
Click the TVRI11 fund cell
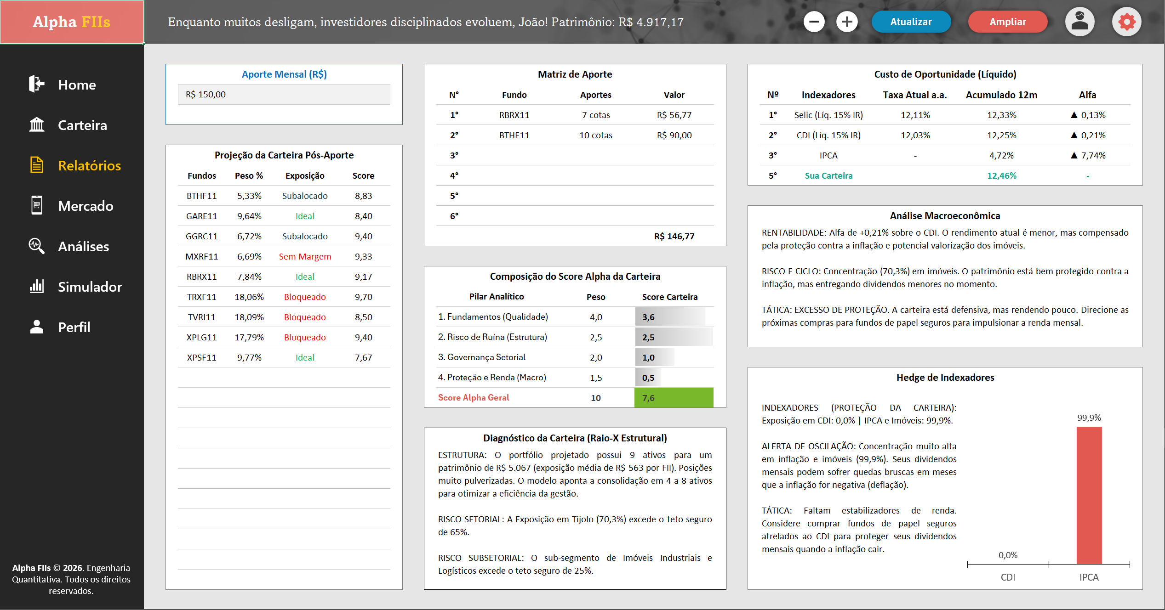point(201,317)
